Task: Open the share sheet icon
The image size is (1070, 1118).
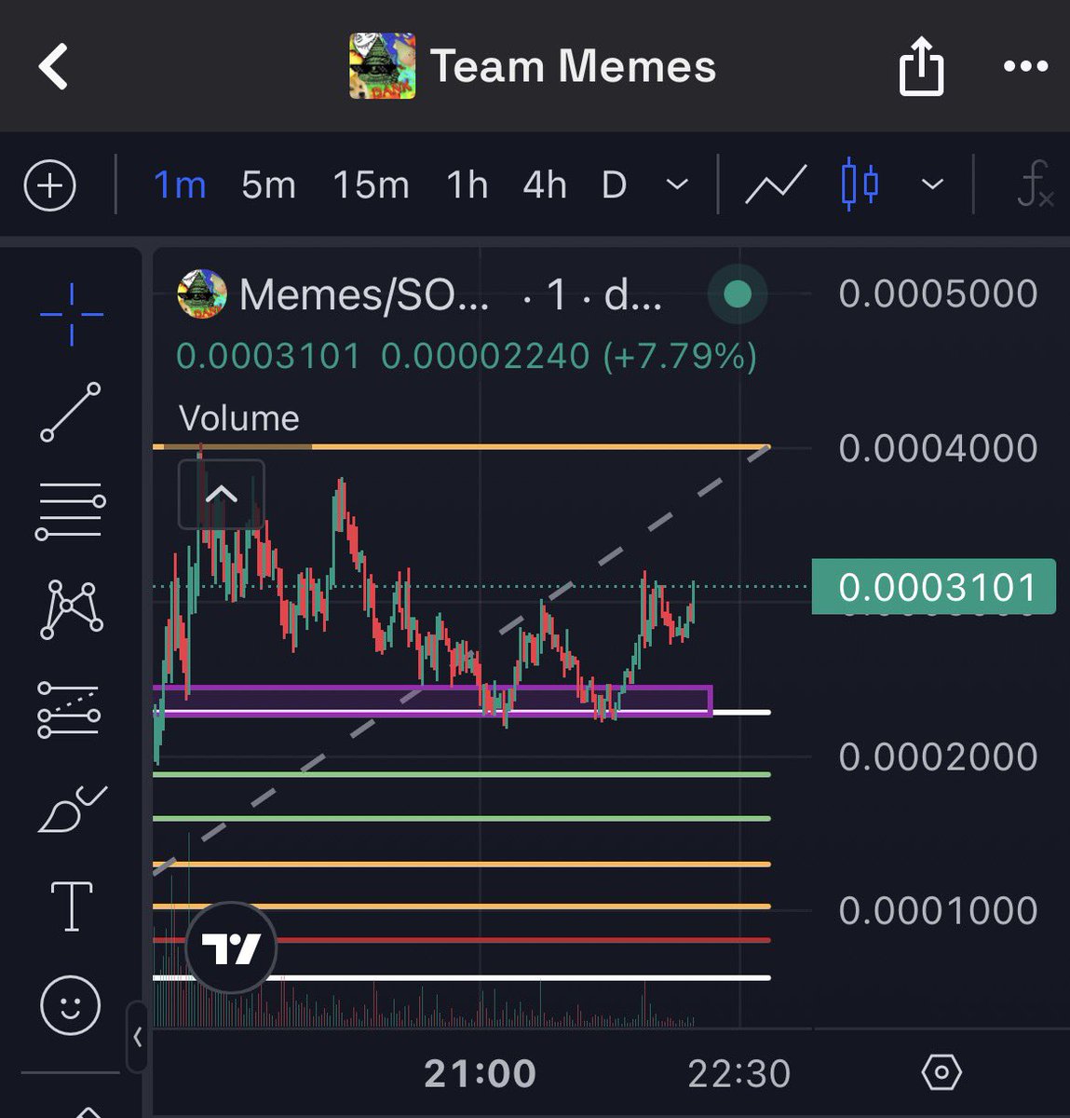Action: click(921, 65)
